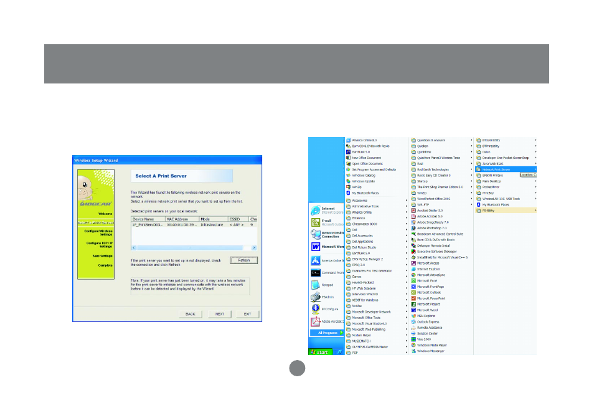Click the MAC Address column header
This screenshot has height=413, width=594.
182,219
